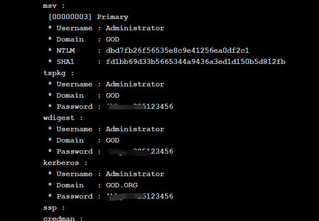Click Administrator username under kerberos
Viewport: 319px width, 221px height.
[x=135, y=174]
